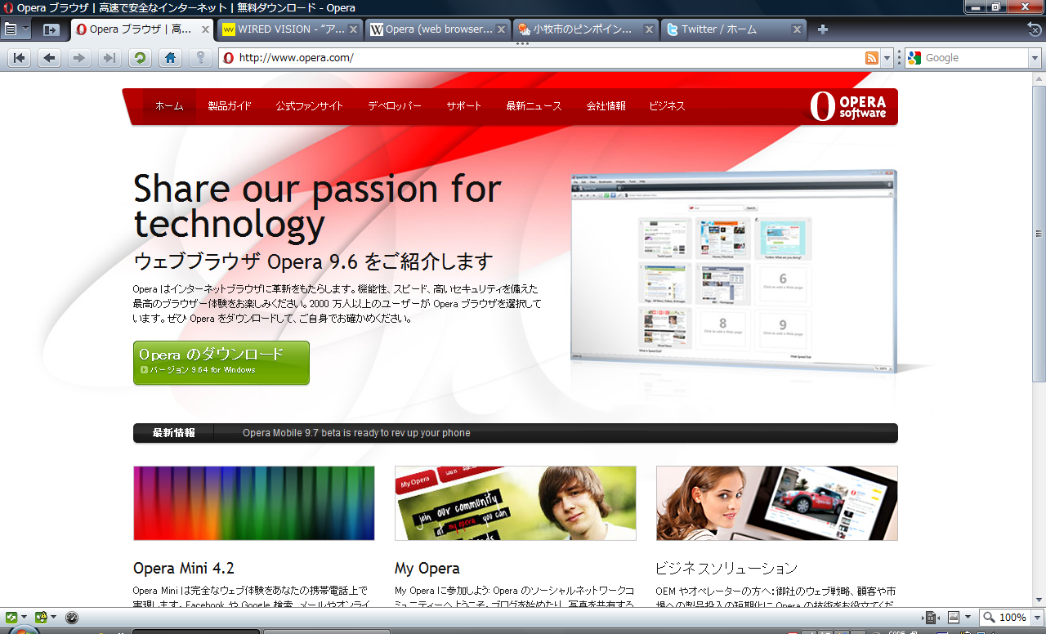Toggle show images status bar button

953,618
